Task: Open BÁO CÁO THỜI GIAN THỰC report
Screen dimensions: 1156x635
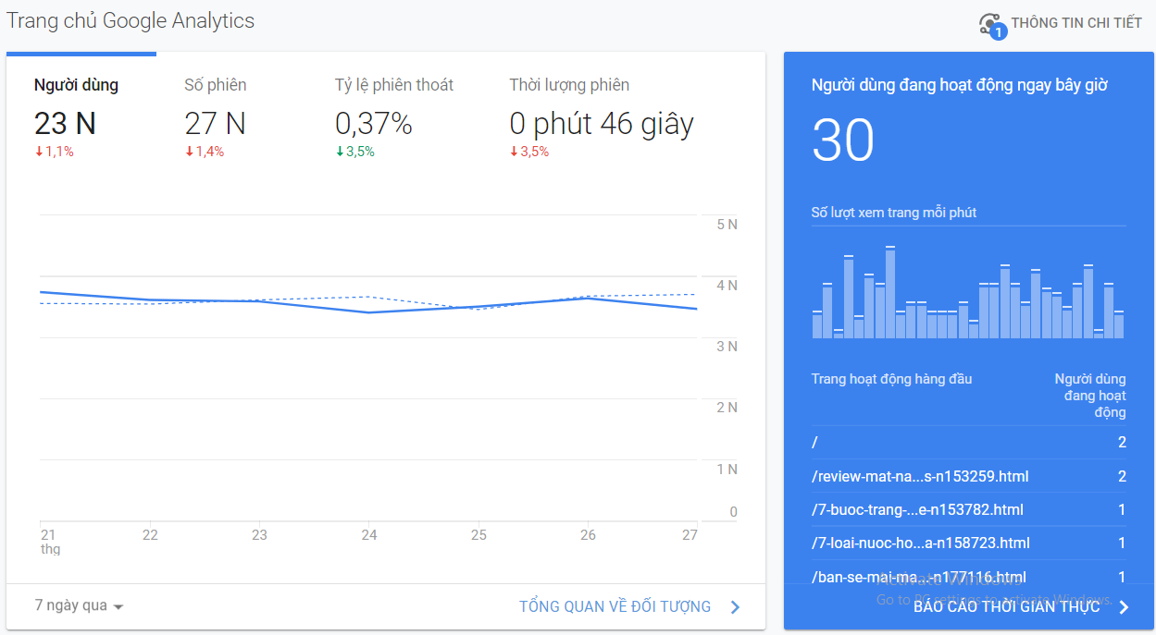Action: pos(1006,607)
